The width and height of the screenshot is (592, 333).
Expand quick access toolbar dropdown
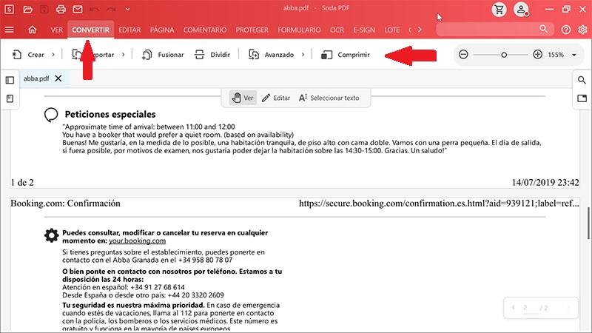(x=127, y=10)
